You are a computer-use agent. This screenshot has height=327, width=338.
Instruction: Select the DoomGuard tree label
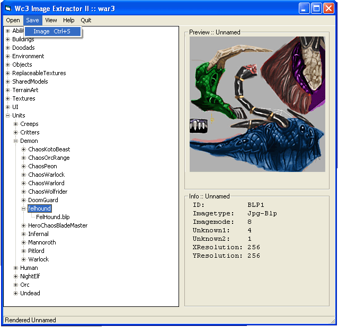pyautogui.click(x=43, y=200)
